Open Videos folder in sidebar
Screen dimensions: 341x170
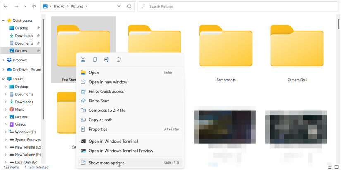[x=20, y=125]
